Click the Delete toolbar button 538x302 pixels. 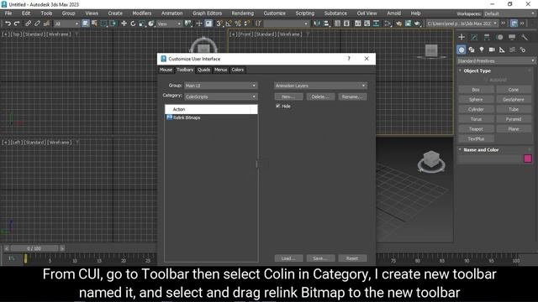[x=320, y=97]
